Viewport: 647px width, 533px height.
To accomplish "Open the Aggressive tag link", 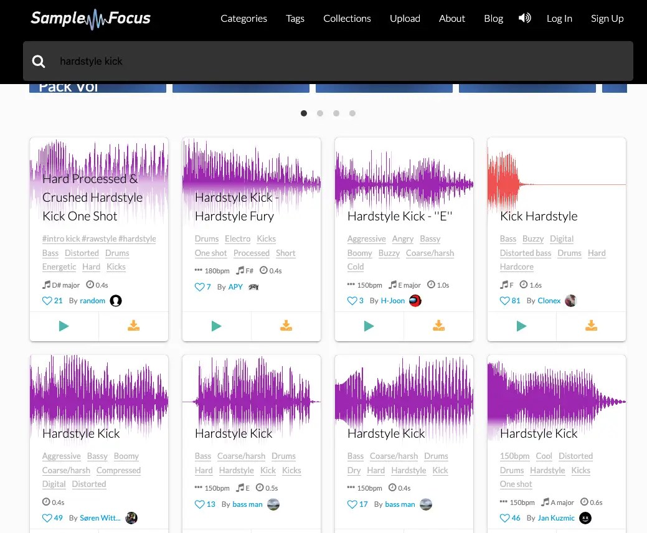I will click(366, 238).
